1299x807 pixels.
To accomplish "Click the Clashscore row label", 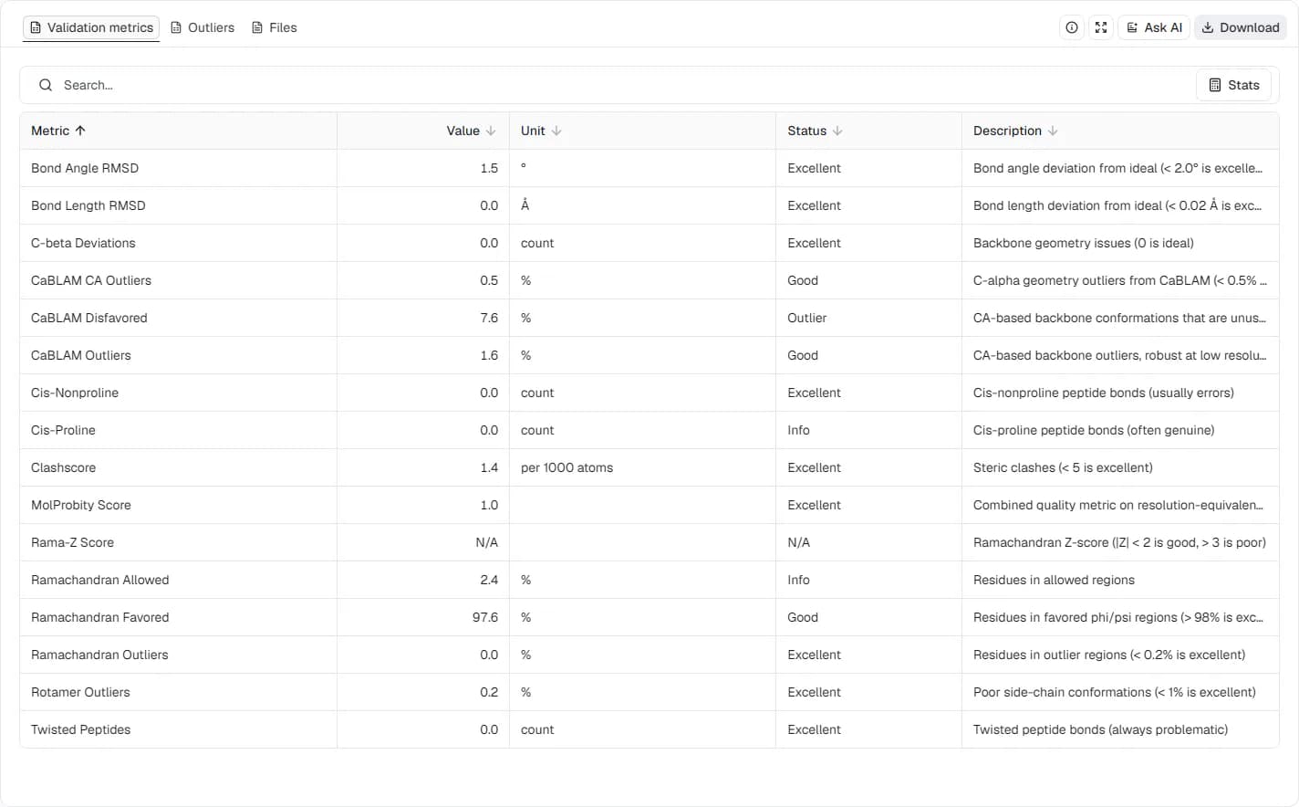I will pyautogui.click(x=63, y=467).
